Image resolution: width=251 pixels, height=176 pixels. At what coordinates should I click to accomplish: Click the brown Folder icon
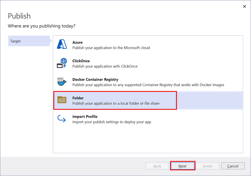click(62, 100)
